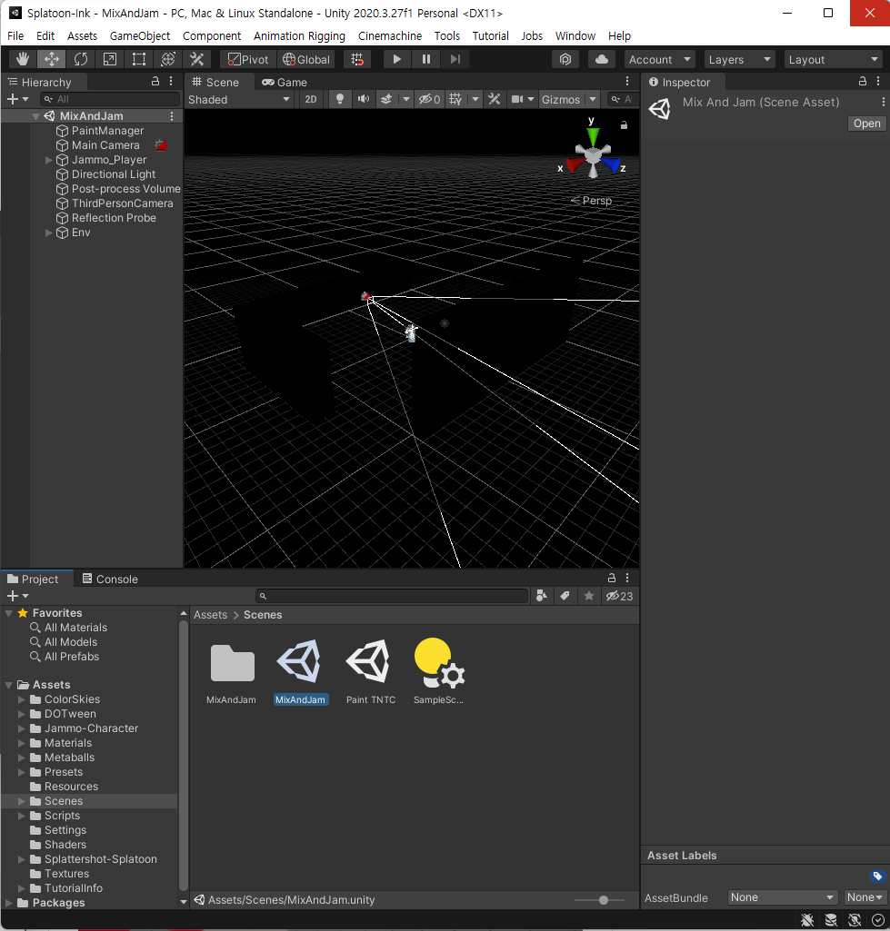This screenshot has height=931, width=890.
Task: Click the Project search field
Action: 392,596
